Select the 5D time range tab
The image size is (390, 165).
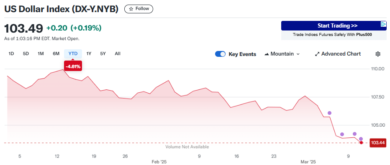tap(26, 53)
